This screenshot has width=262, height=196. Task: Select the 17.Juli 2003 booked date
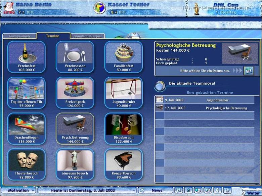click(x=175, y=108)
